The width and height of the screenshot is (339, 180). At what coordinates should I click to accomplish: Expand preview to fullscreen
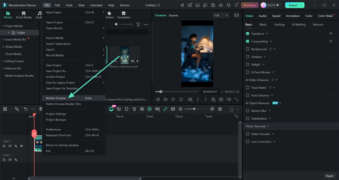237,99
